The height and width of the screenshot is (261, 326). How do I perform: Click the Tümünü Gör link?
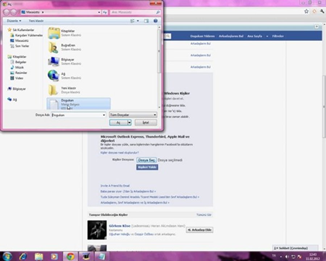pyautogui.click(x=204, y=215)
